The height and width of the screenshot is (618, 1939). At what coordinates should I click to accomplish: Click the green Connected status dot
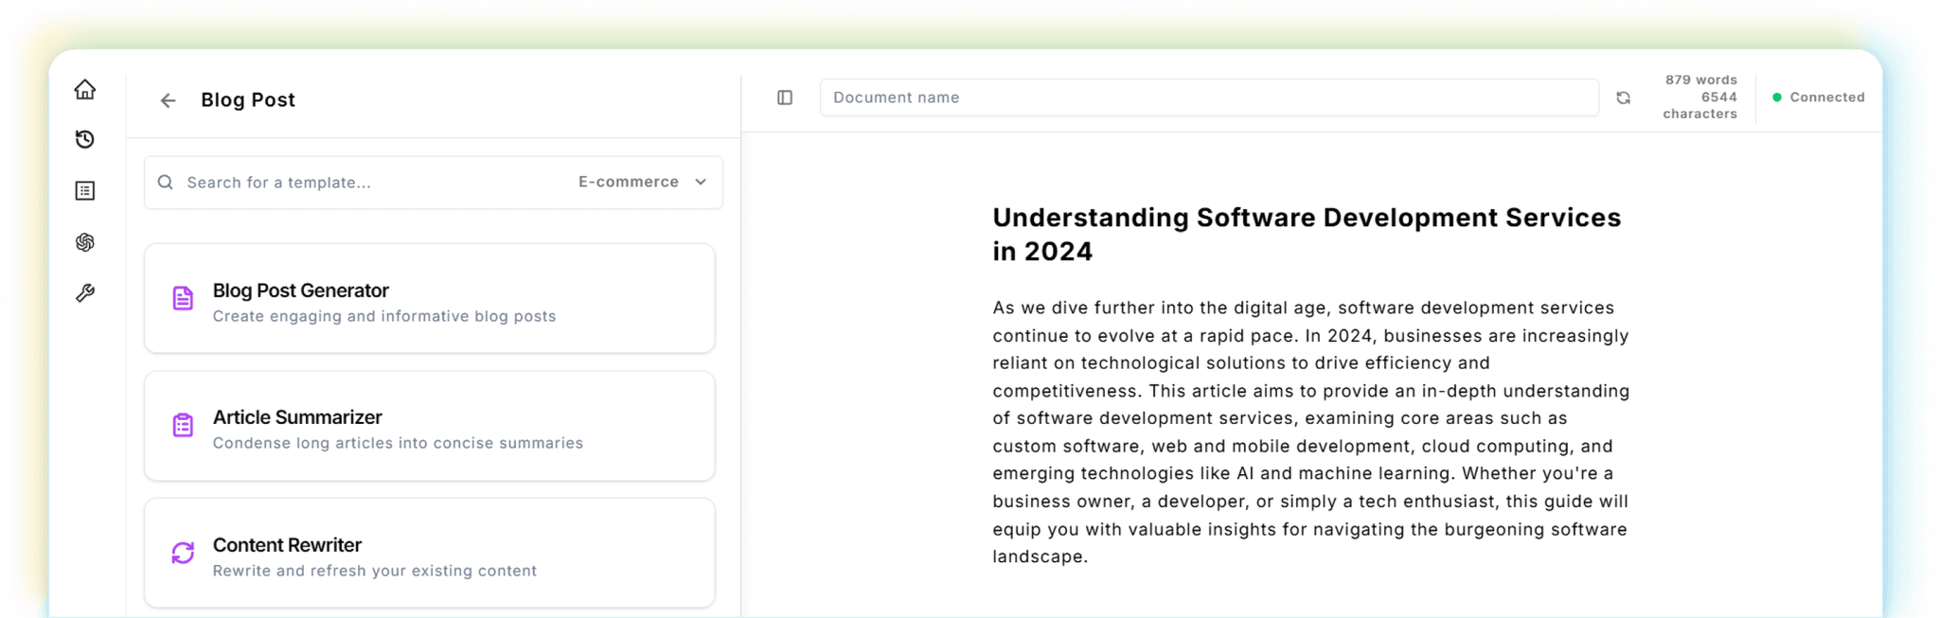pyautogui.click(x=1777, y=97)
